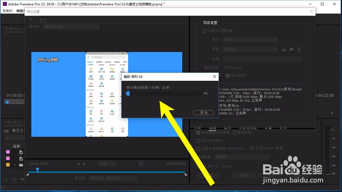
Task: Click the set out point triangle icon
Action: tap(84, 163)
